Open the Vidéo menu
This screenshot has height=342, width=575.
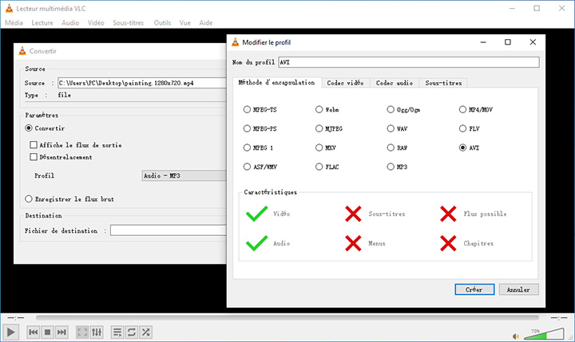pyautogui.click(x=96, y=22)
